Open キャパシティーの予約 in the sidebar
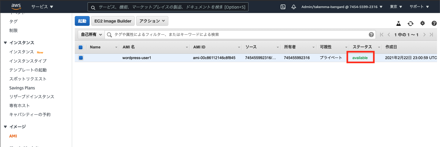The height and width of the screenshot is (147, 440). (x=30, y=114)
